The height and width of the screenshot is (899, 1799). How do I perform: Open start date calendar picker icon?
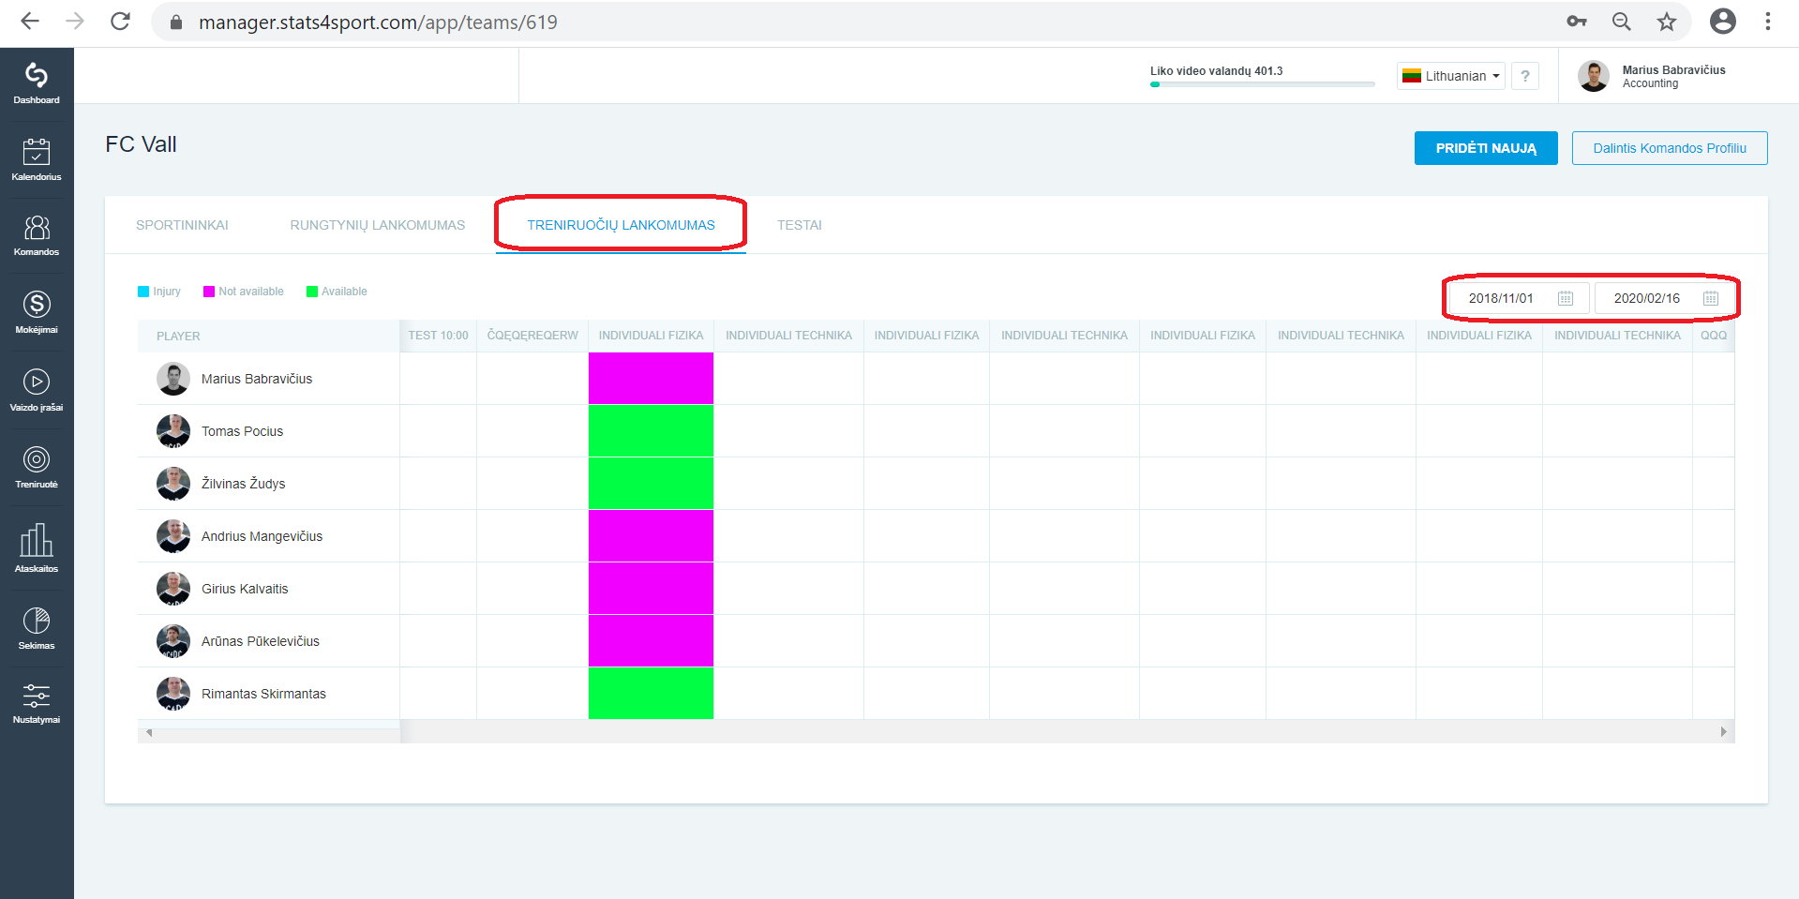click(1566, 298)
